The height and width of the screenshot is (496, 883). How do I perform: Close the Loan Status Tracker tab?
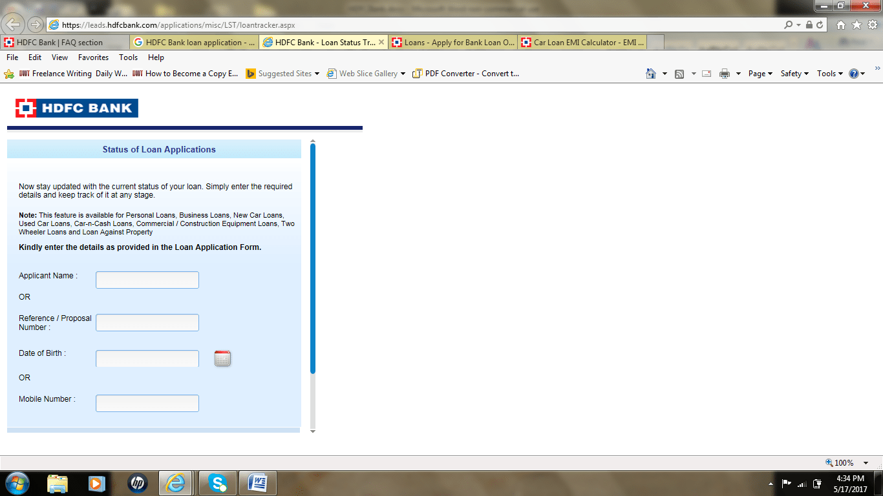tap(381, 43)
